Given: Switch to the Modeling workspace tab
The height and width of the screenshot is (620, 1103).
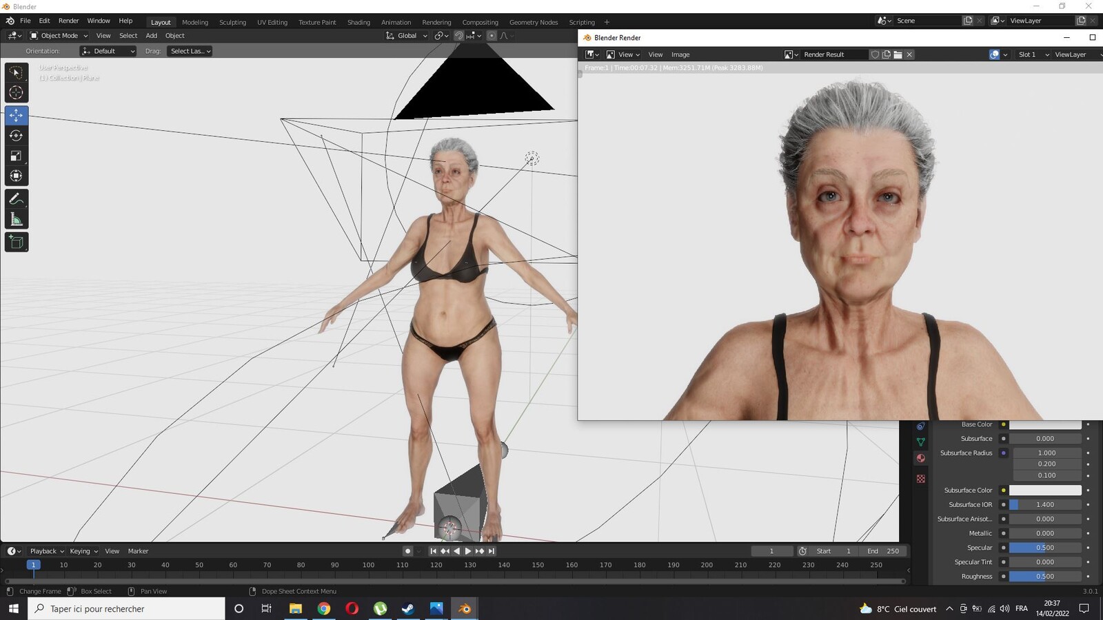Looking at the screenshot, I should pyautogui.click(x=195, y=22).
